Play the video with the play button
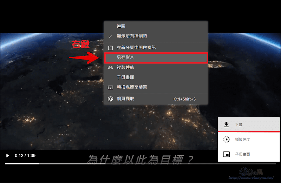 pos(7,156)
